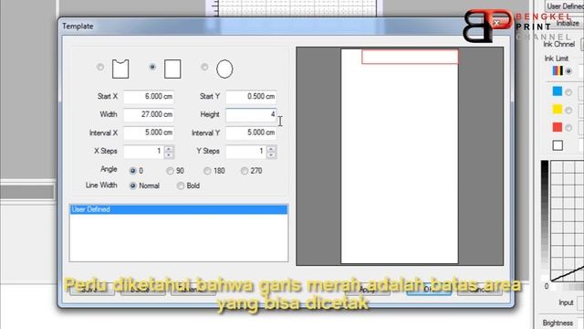
Task: Select the User Defined template list entry
Action: click(179, 209)
